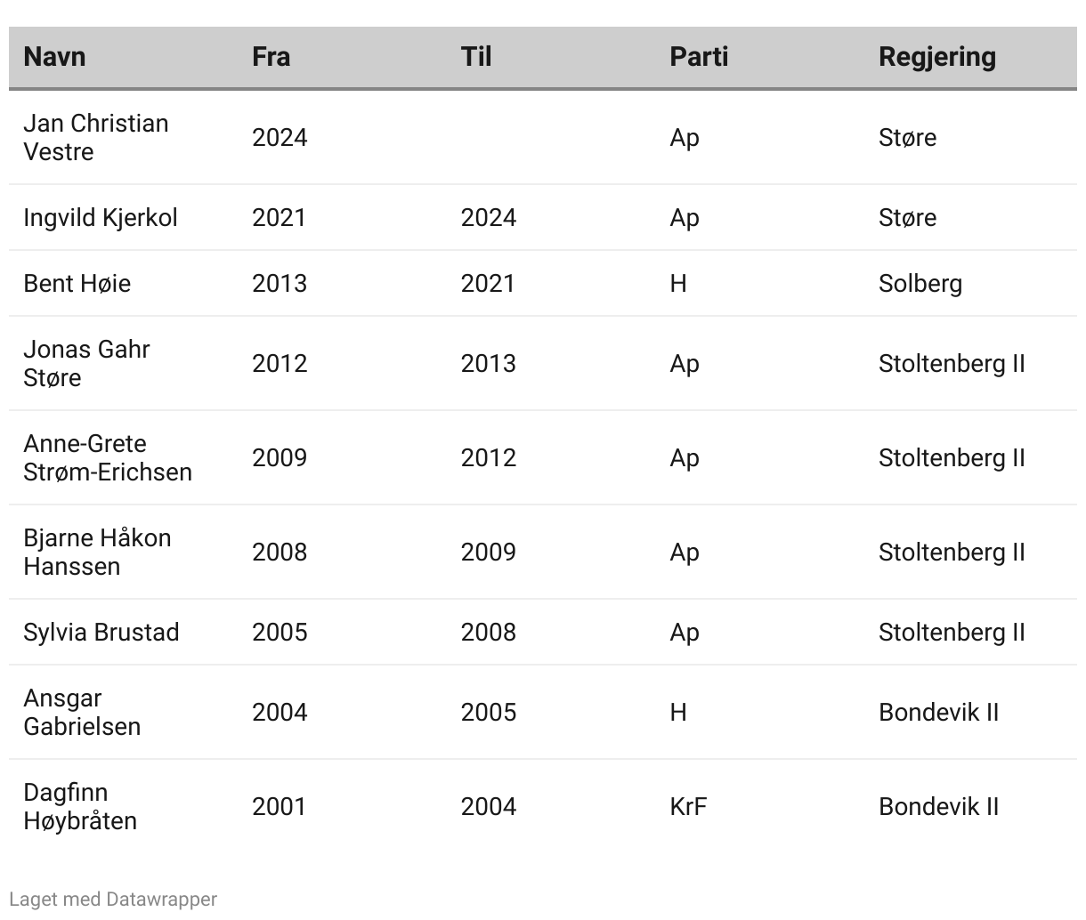The height and width of the screenshot is (920, 1086).
Task: Click the Parti column header
Action: [699, 57]
